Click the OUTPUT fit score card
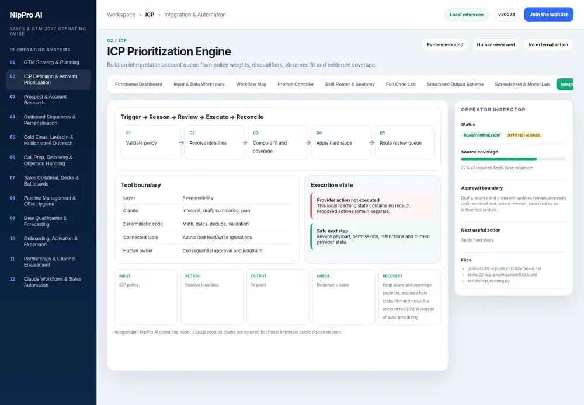 click(277, 297)
